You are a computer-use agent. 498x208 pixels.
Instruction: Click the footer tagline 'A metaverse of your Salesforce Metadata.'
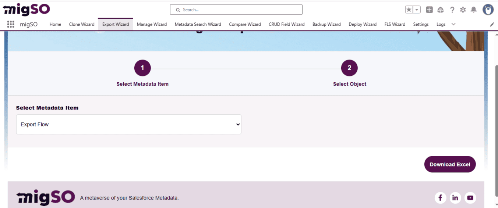point(129,198)
